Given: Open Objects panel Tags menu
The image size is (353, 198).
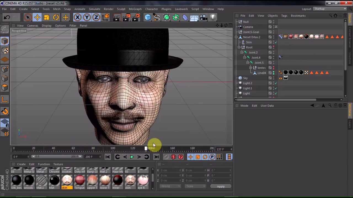Looking at the screenshot, I should [284, 16].
